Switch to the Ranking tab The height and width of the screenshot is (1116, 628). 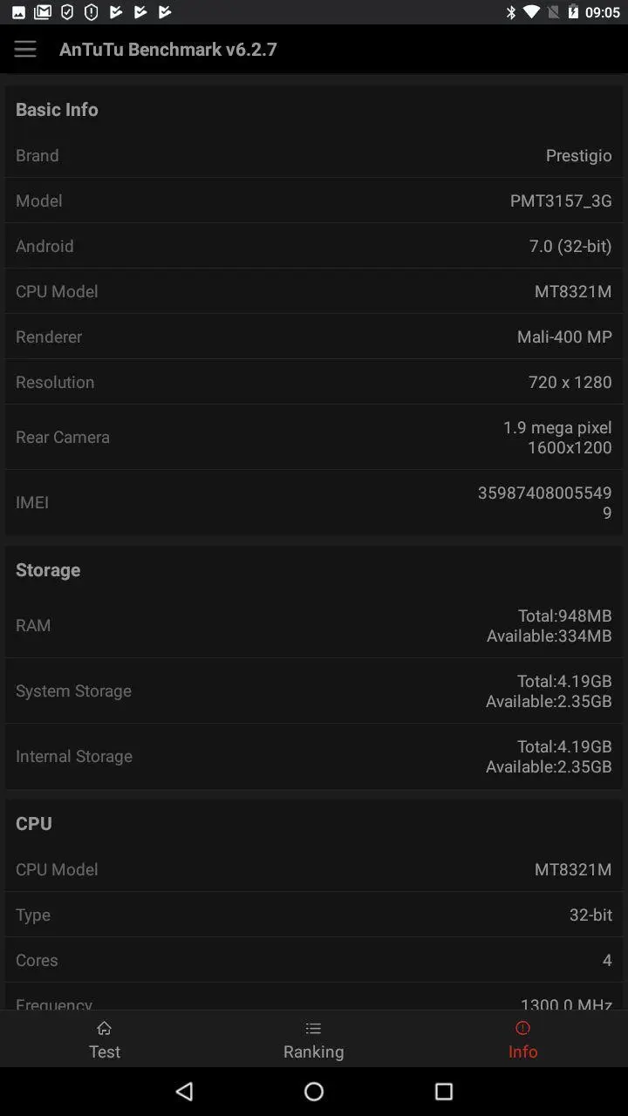[313, 1039]
